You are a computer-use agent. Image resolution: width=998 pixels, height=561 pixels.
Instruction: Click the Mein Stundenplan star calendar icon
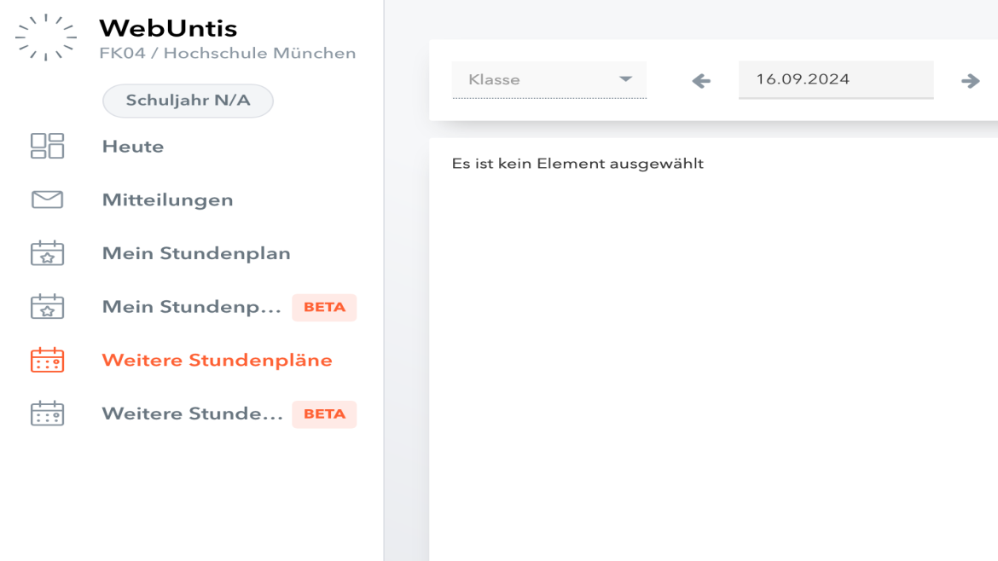point(47,253)
